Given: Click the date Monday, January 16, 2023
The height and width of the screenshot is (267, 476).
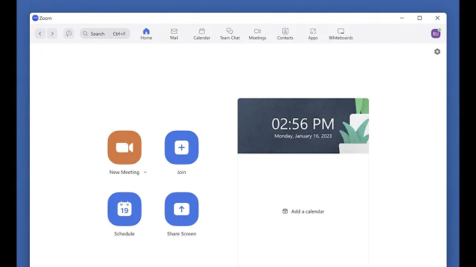Looking at the screenshot, I should pos(303,136).
